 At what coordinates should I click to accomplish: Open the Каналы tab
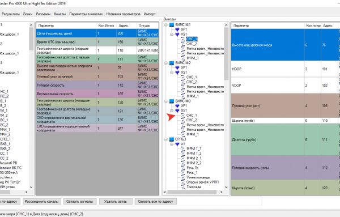(60, 14)
